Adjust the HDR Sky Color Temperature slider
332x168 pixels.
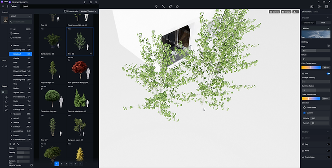[x=311, y=67]
